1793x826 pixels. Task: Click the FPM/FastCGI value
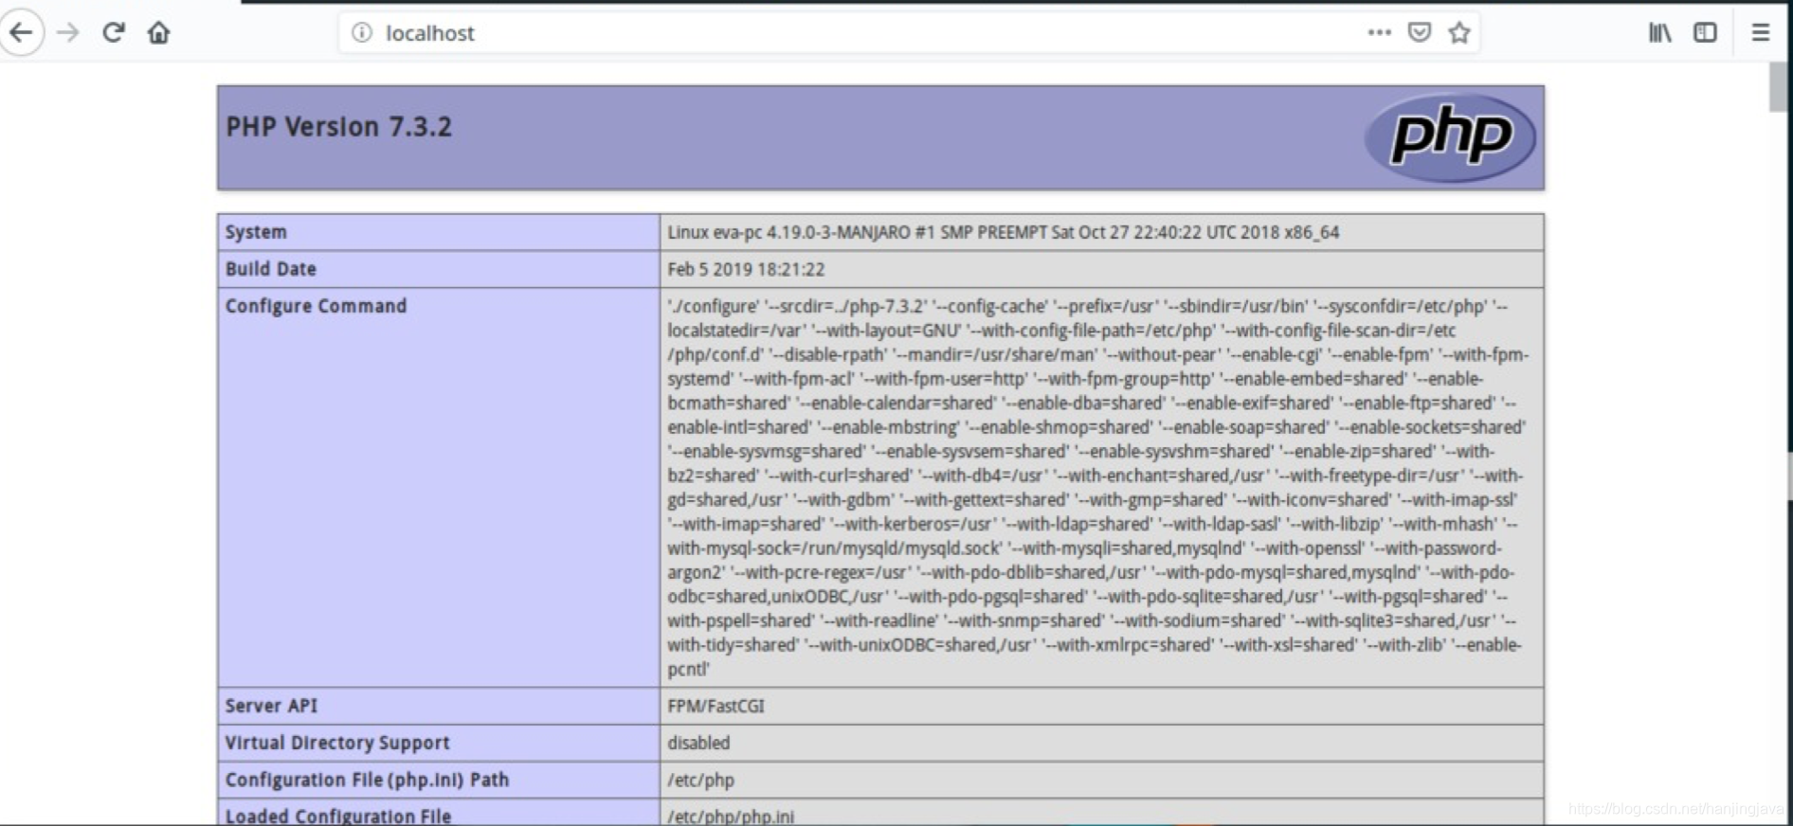coord(715,706)
